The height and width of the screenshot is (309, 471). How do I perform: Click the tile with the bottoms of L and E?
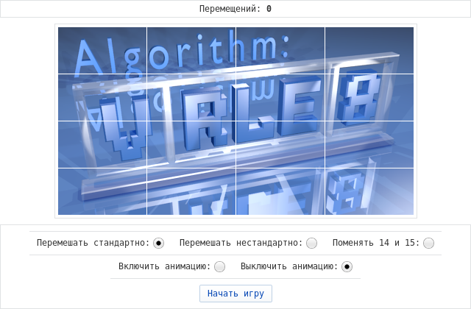point(280,144)
